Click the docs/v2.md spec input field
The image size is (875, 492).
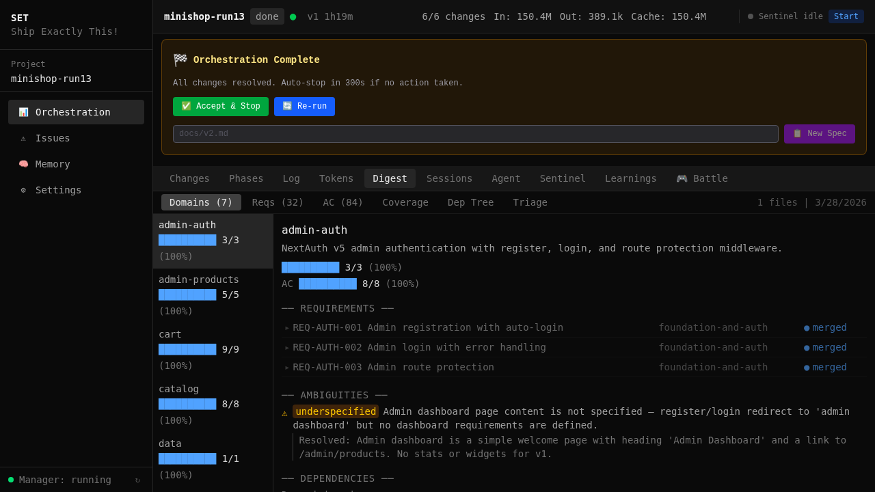tap(474, 134)
